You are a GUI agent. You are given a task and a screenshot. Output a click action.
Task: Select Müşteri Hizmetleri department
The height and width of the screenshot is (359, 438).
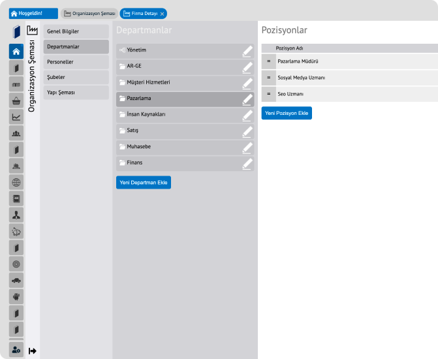click(185, 84)
